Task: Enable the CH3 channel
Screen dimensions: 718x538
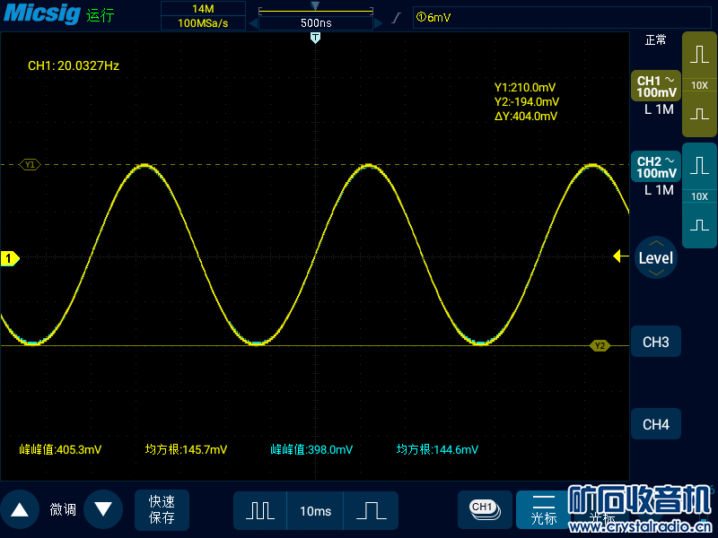Action: coord(656,342)
